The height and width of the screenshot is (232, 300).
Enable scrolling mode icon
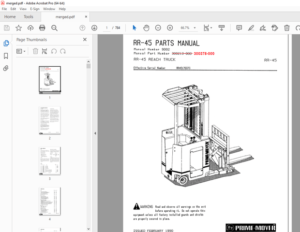pos(222,28)
